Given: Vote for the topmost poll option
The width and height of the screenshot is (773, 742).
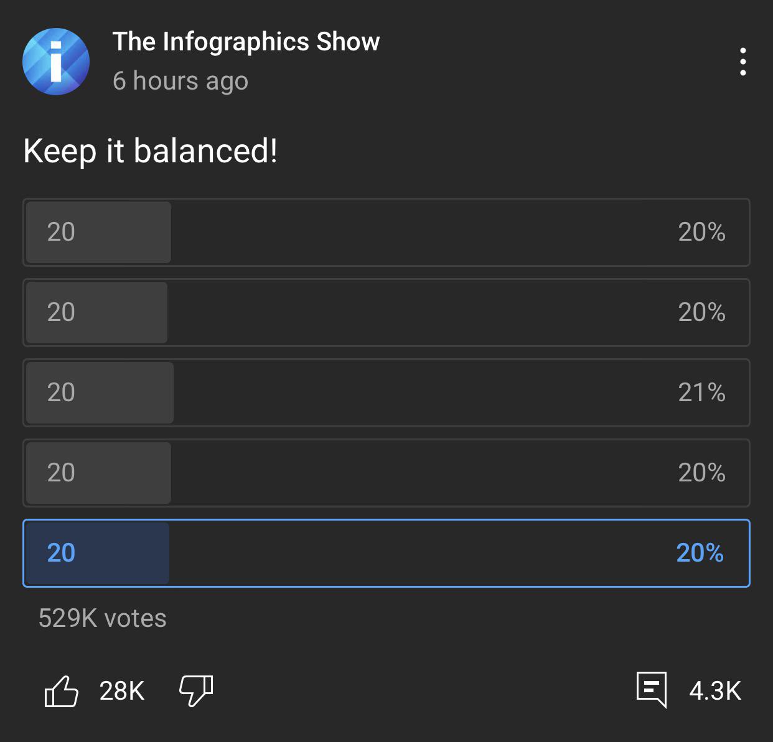Looking at the screenshot, I should [x=386, y=232].
